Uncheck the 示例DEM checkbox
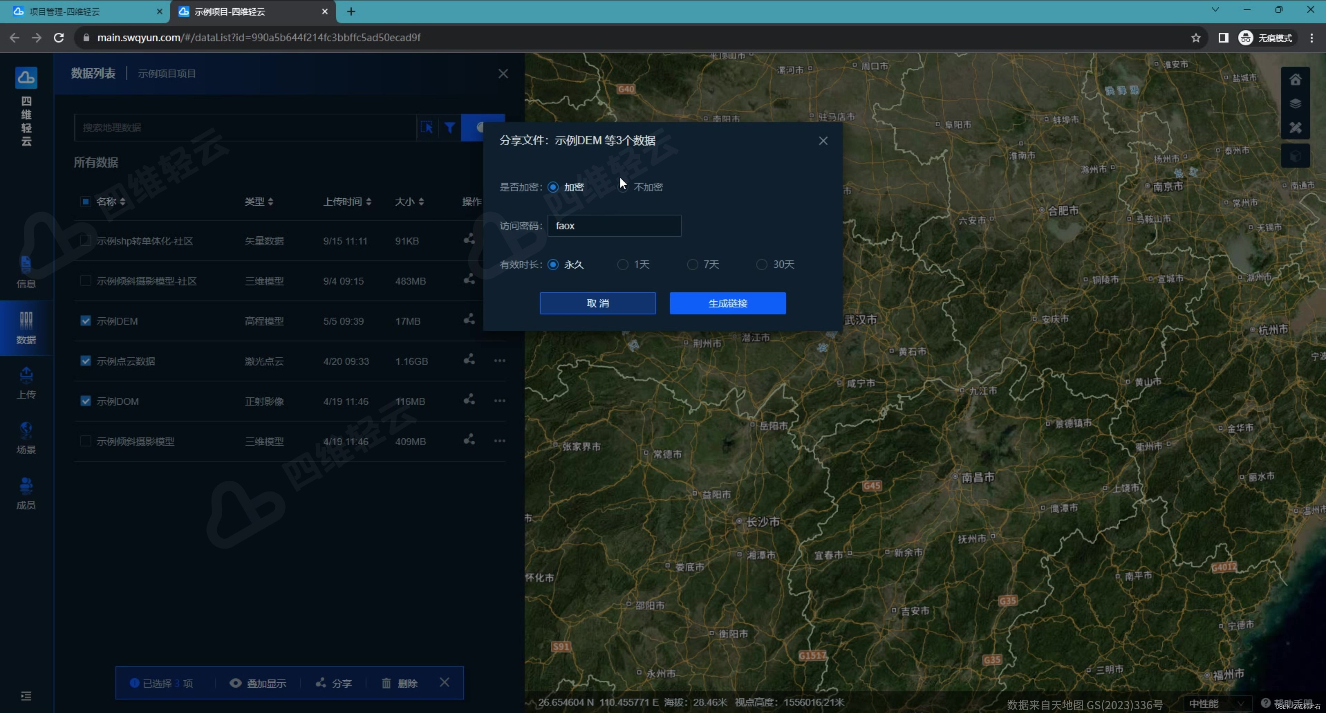Screen dimensions: 1326x713 coord(85,321)
